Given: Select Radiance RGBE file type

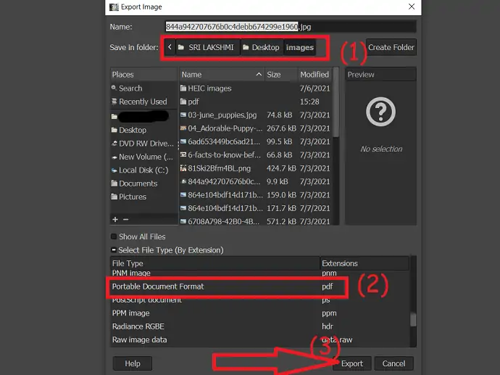Looking at the screenshot, I should pyautogui.click(x=260, y=326).
